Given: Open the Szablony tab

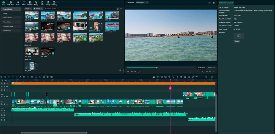Looking at the screenshot, I should [54, 3].
